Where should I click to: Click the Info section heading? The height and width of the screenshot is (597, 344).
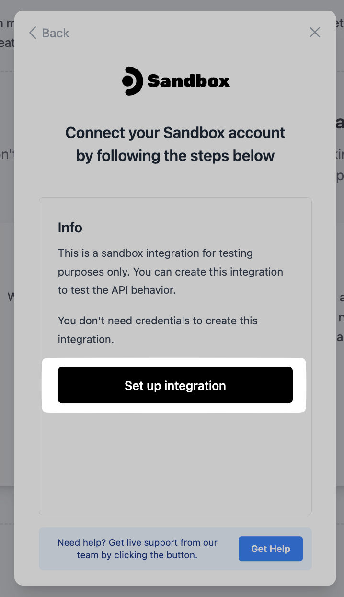coord(70,228)
